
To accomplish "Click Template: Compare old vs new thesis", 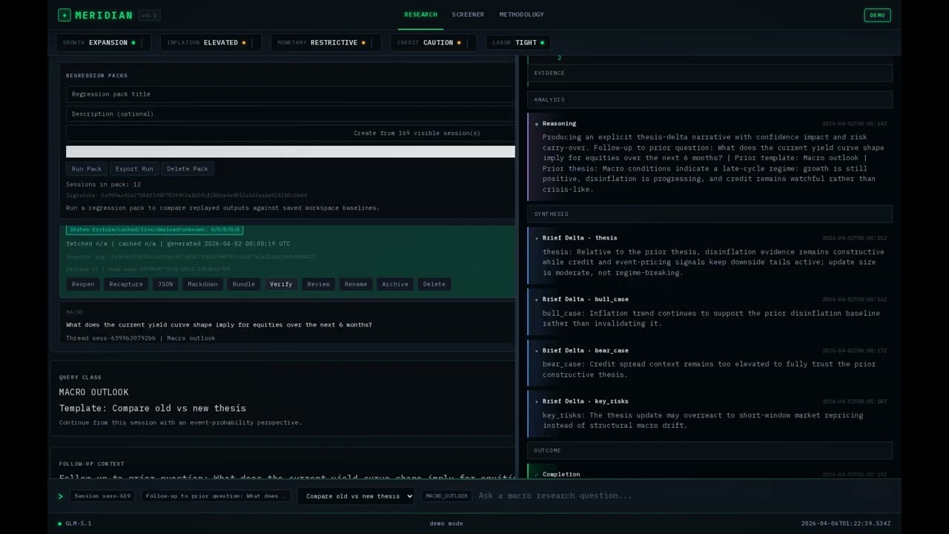I will pyautogui.click(x=153, y=409).
